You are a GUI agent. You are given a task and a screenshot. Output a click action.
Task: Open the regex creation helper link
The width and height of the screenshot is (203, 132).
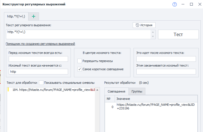click(x=40, y=44)
